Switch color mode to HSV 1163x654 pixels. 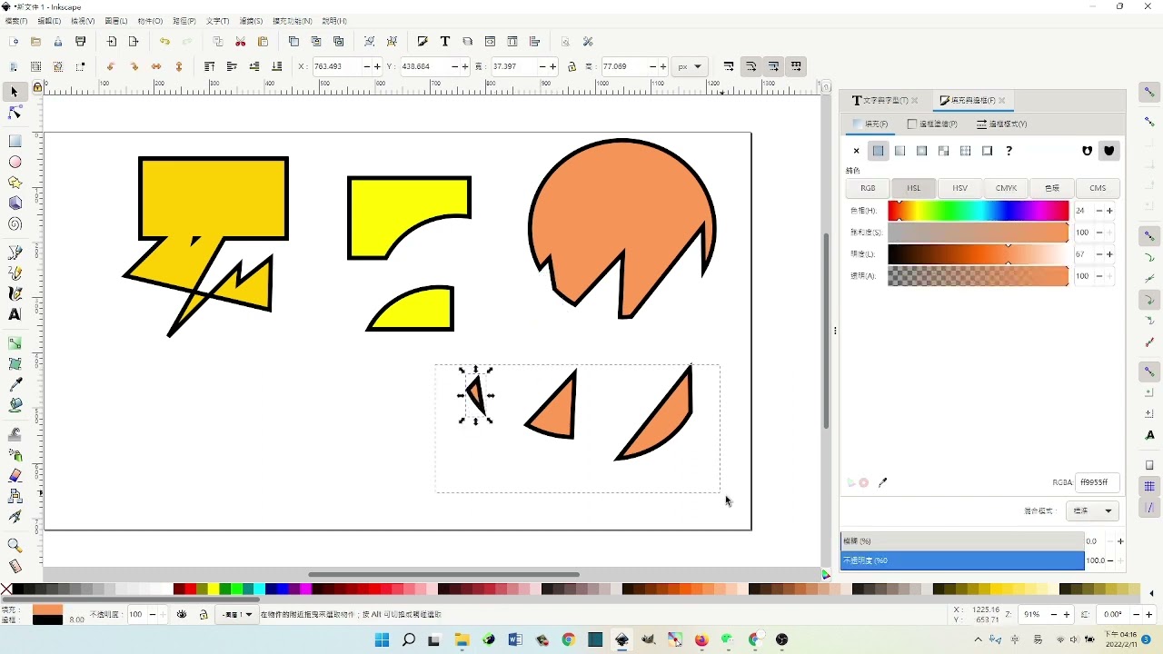[959, 188]
